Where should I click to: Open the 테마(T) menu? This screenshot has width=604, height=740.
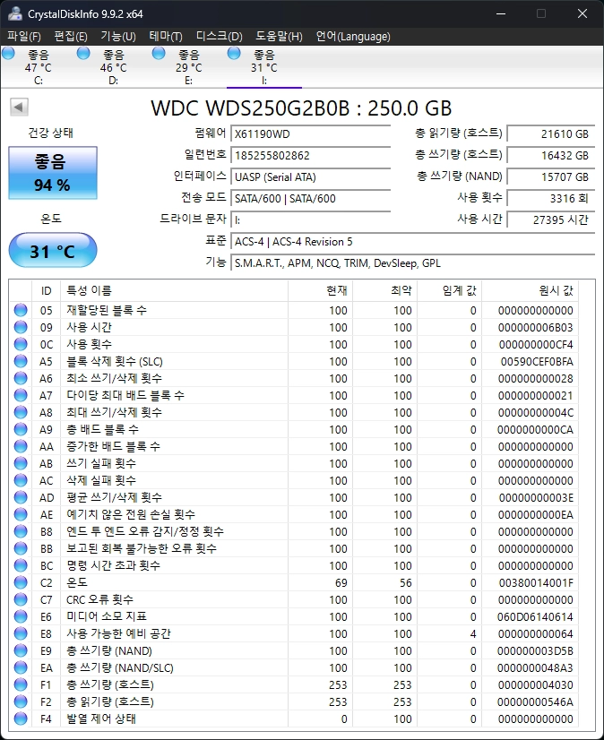(166, 37)
